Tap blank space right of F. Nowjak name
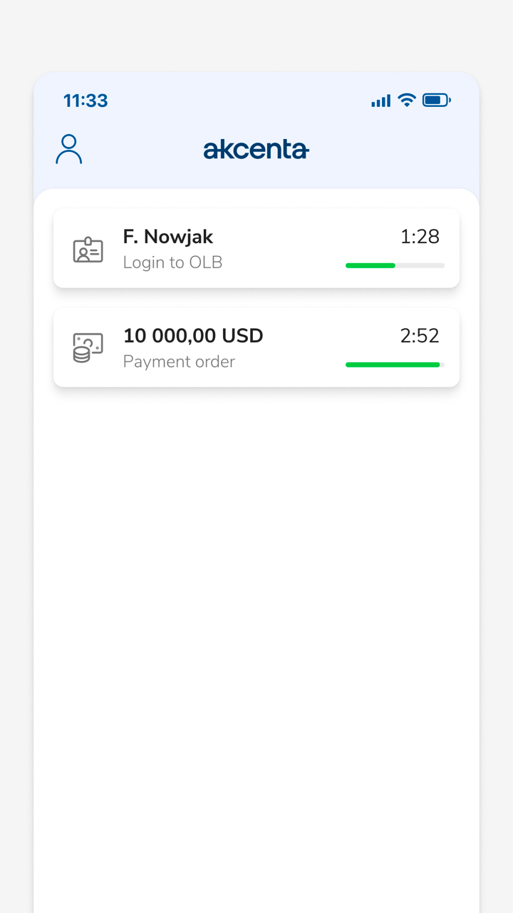This screenshot has height=913, width=513. coord(299,237)
